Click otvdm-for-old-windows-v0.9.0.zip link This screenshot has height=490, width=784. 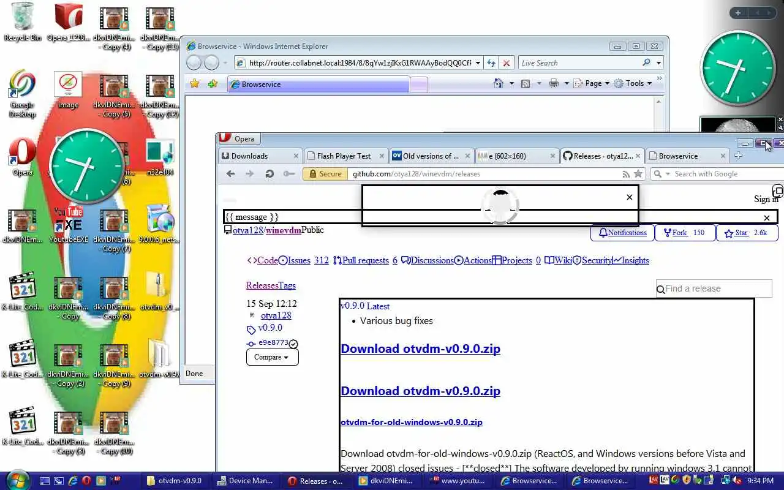tap(411, 422)
